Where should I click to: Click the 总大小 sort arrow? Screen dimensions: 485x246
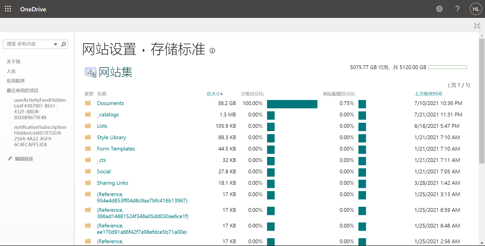[x=222, y=94]
